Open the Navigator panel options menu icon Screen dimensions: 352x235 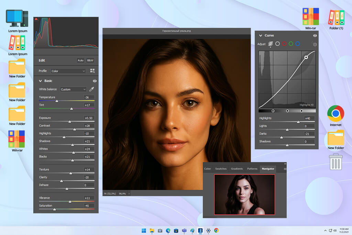click(x=285, y=169)
